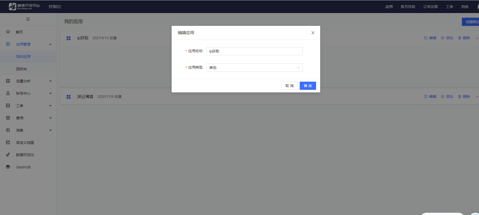Click the app icon beside淇云博客
Image resolution: width=479 pixels, height=215 pixels.
point(68,97)
